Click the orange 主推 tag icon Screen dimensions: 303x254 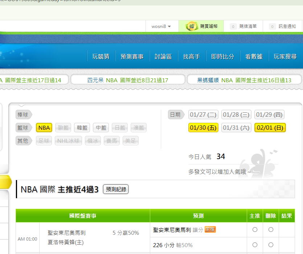[x=210, y=229]
